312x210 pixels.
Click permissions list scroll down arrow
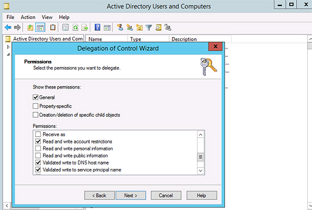tap(200, 170)
